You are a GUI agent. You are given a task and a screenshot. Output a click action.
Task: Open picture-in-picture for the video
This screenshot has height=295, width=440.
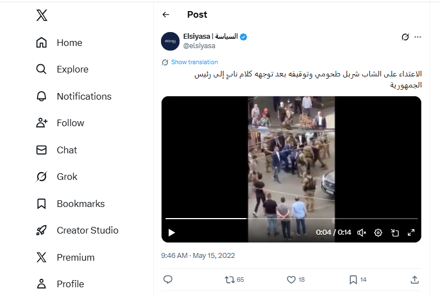coord(395,232)
